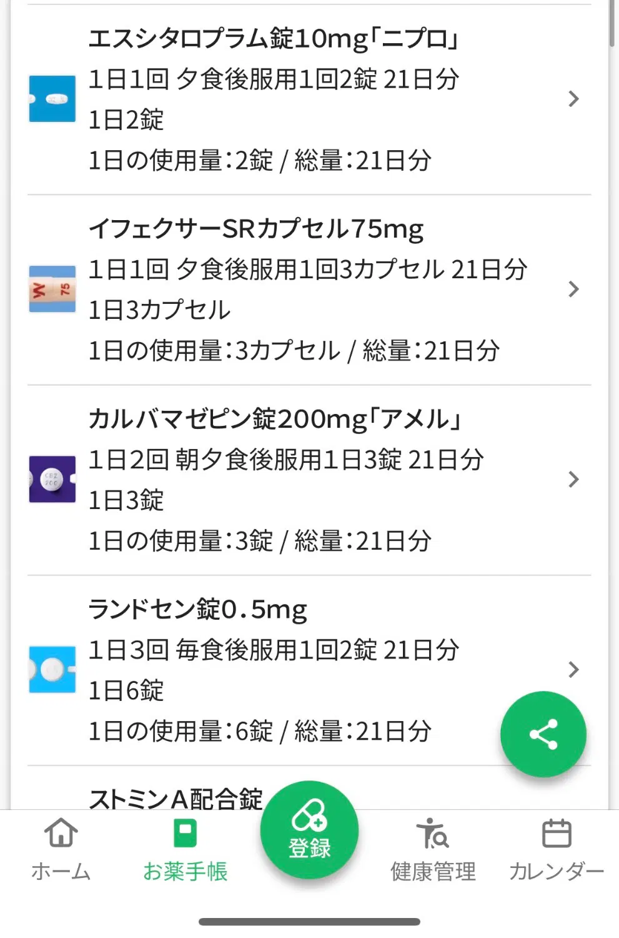Go to the ホーム home tab

(x=61, y=849)
